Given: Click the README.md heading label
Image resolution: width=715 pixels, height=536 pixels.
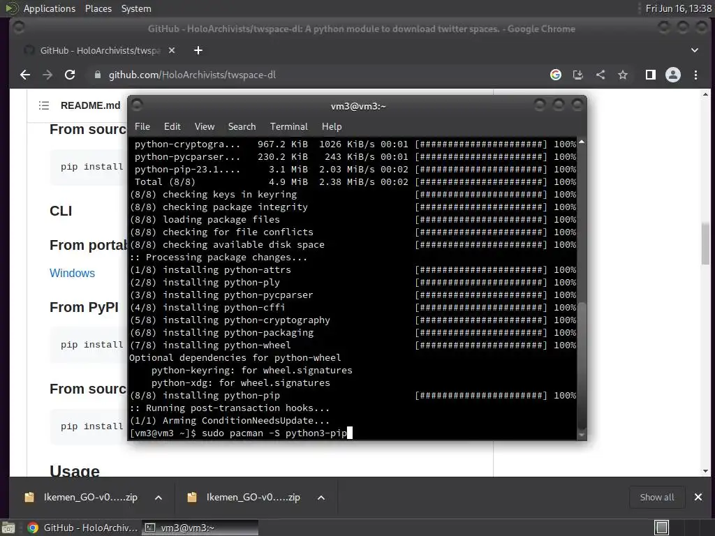Looking at the screenshot, I should click(x=90, y=105).
